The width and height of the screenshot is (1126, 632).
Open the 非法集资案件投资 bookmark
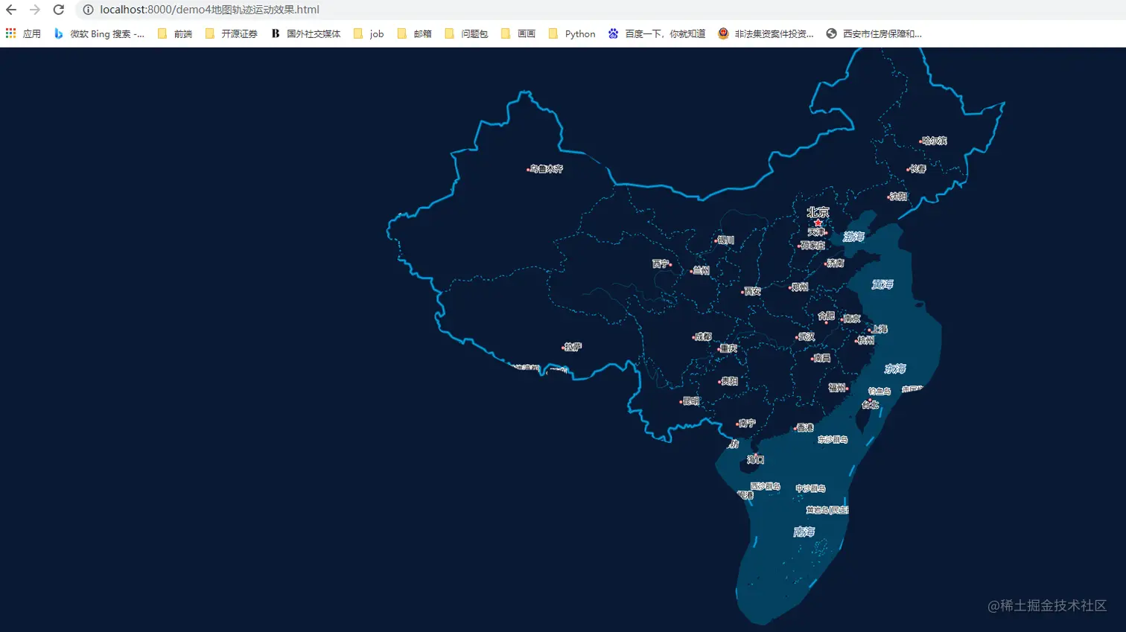point(766,33)
